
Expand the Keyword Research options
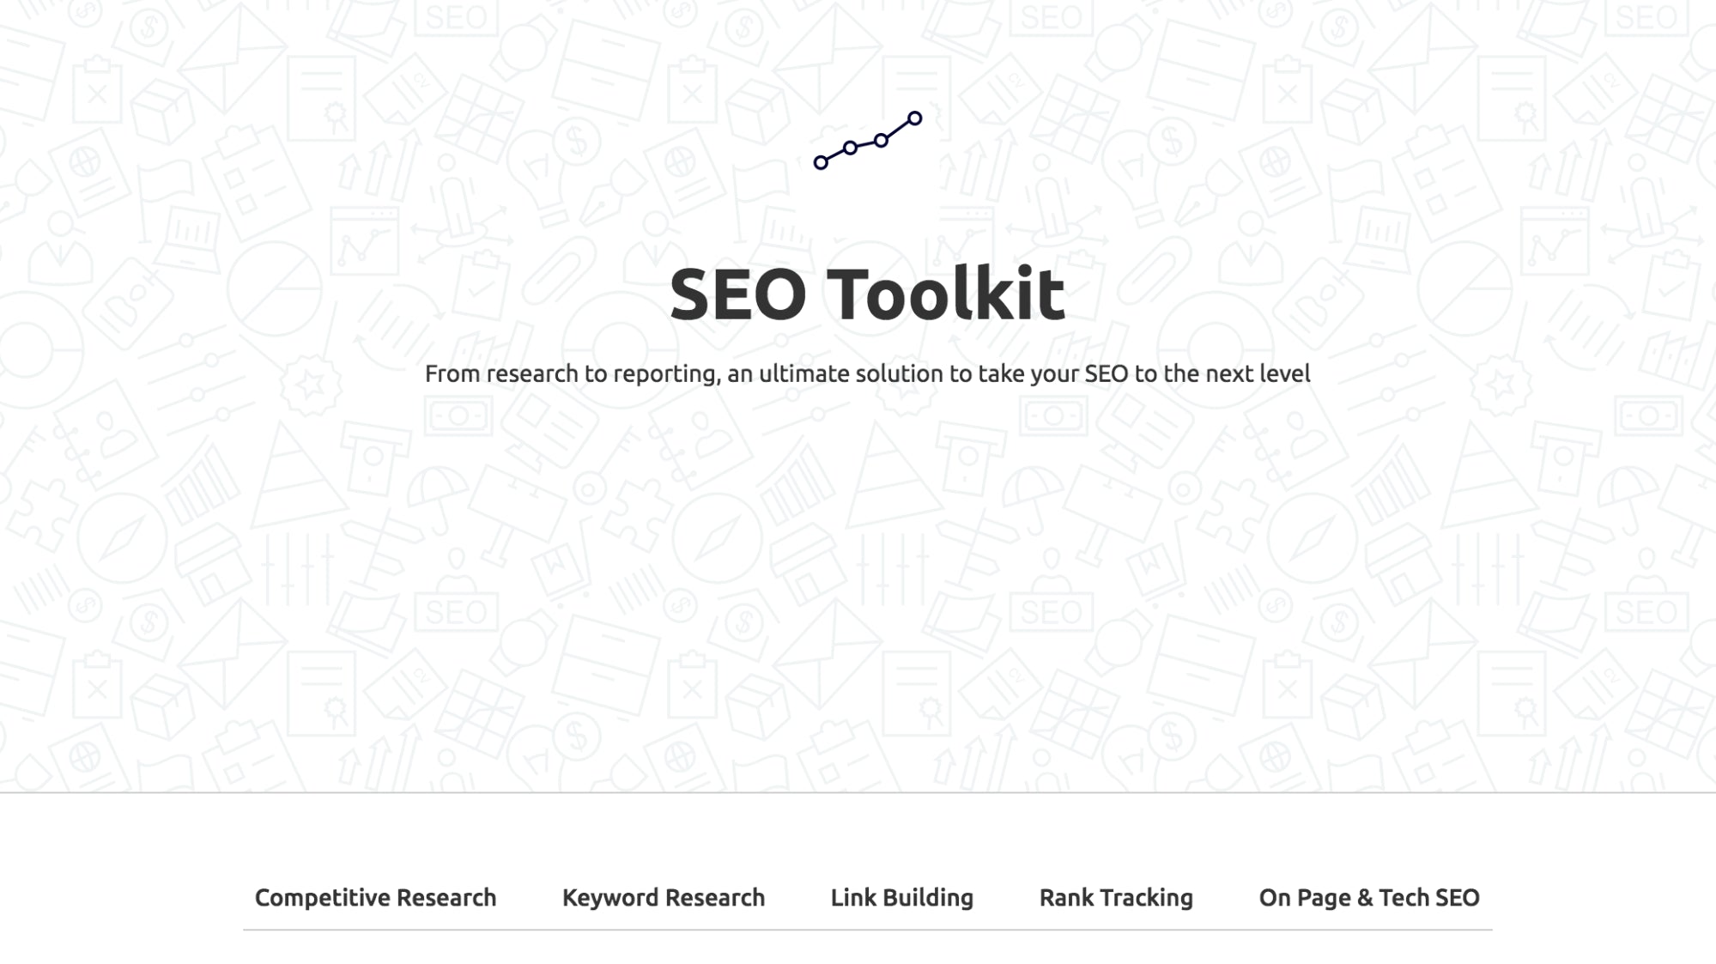pos(663,897)
